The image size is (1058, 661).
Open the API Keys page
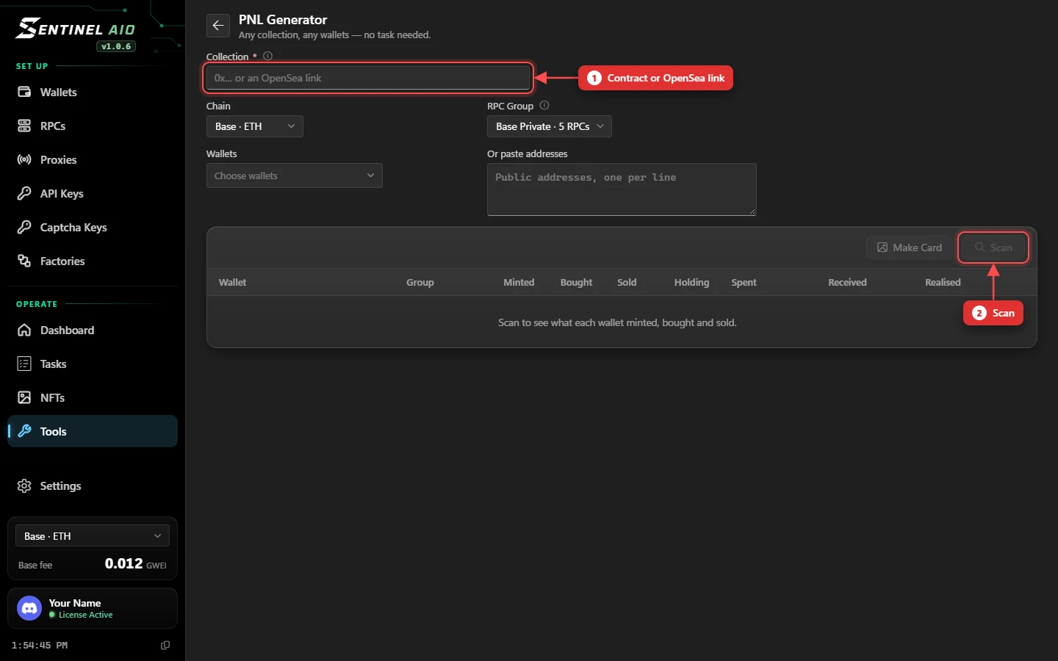pyautogui.click(x=93, y=193)
